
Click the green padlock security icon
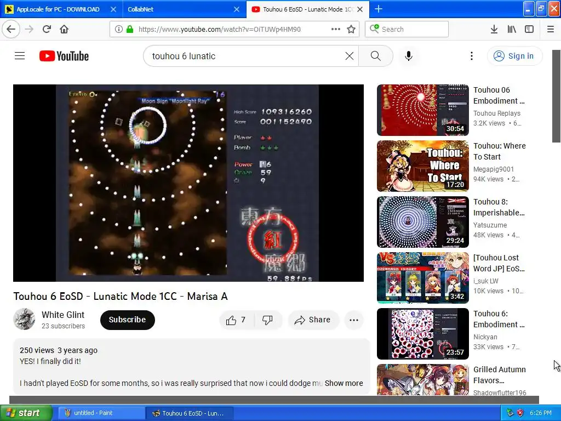tap(130, 30)
